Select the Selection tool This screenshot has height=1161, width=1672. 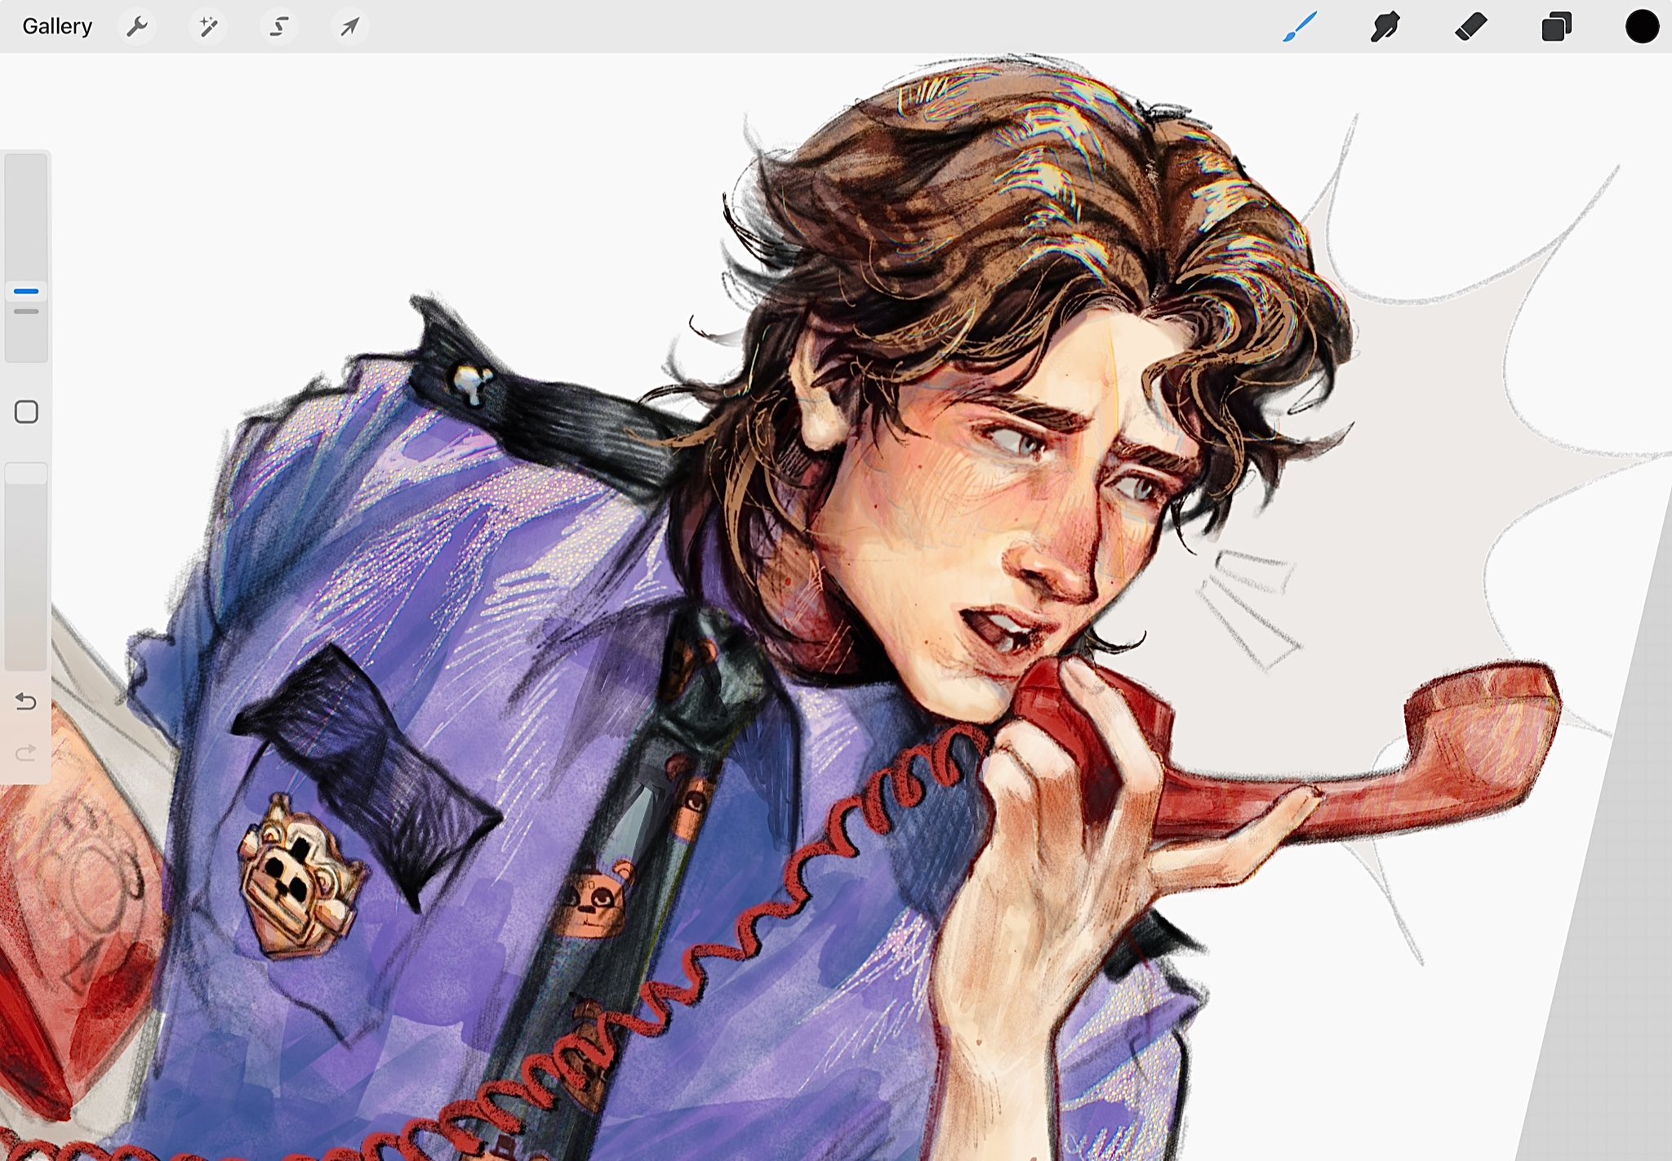pyautogui.click(x=279, y=27)
